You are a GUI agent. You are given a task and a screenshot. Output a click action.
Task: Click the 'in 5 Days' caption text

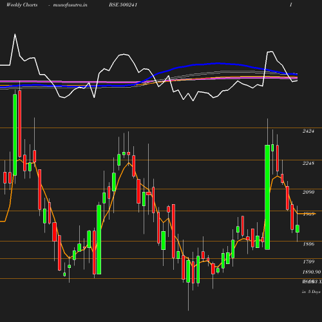pyautogui.click(x=311, y=292)
